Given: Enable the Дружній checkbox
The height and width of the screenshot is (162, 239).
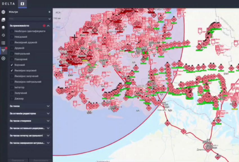Looking at the screenshot, I should point(12,48).
